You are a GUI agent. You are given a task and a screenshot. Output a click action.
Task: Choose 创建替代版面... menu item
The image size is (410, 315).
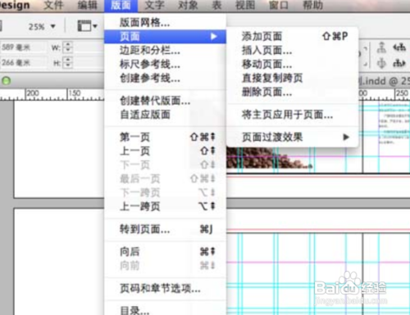click(165, 101)
